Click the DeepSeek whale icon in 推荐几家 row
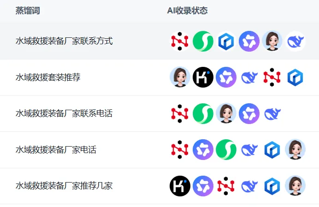This screenshot has height=207, width=319. (249, 186)
